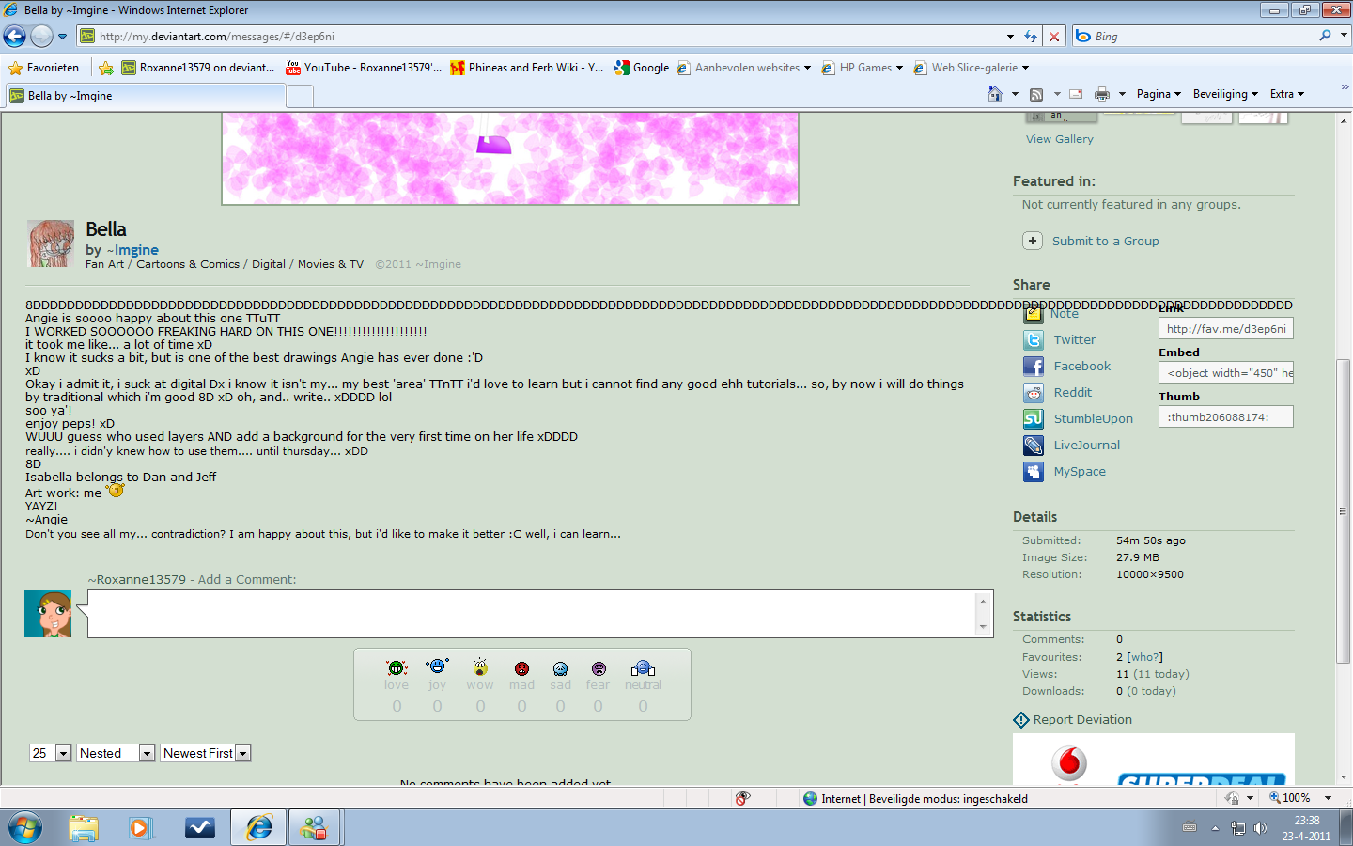Open the Fan Art category link
This screenshot has width=1353, height=846.
point(104,264)
